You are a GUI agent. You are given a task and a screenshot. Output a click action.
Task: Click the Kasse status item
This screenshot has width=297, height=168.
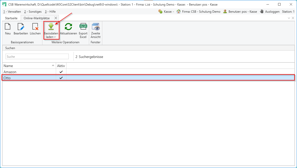click(x=166, y=12)
